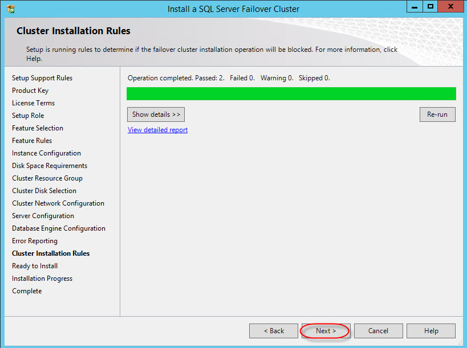The width and height of the screenshot is (467, 348).
Task: Select Cluster Resource Group step
Action: [x=47, y=178]
